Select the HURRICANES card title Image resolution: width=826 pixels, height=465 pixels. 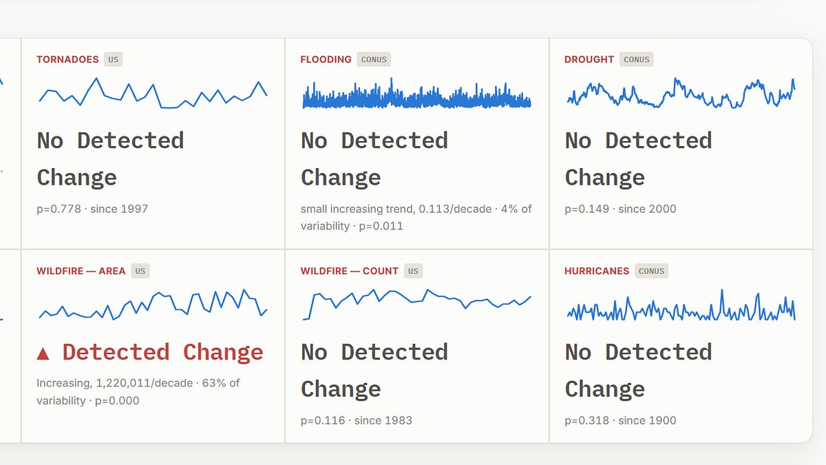pos(597,271)
